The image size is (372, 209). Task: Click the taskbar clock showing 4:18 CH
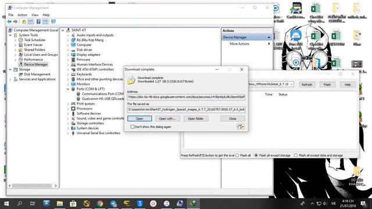[348, 204]
